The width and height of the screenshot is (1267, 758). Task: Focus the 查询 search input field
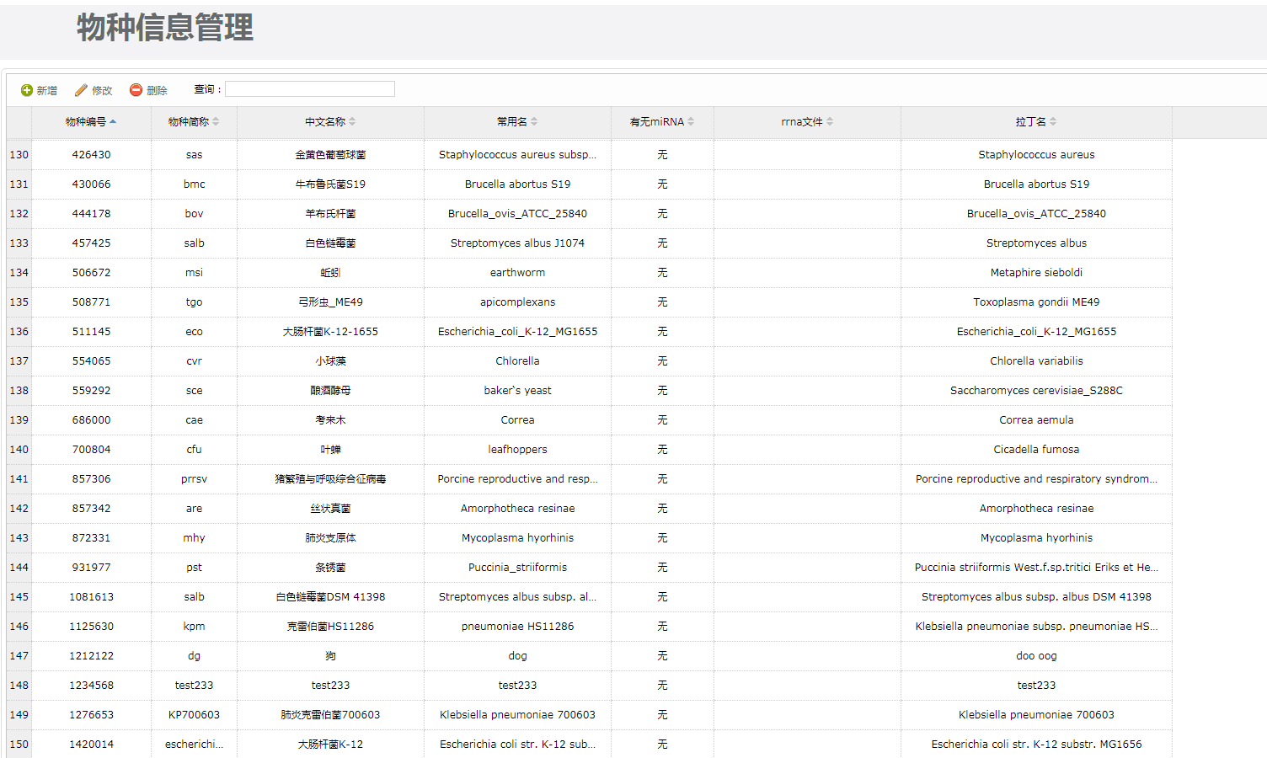[x=309, y=89]
